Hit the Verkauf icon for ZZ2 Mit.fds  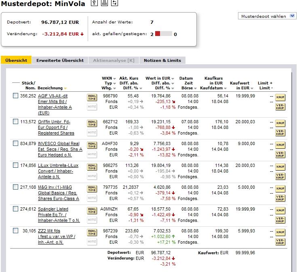tap(280, 242)
